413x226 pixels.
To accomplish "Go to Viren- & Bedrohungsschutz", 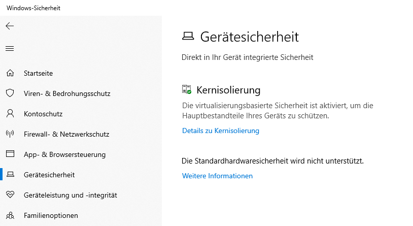I will (x=67, y=93).
